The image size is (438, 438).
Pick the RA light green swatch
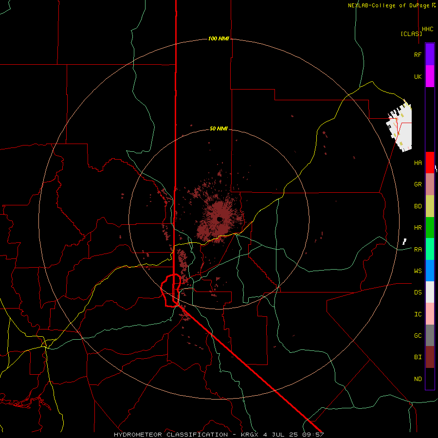pos(430,249)
